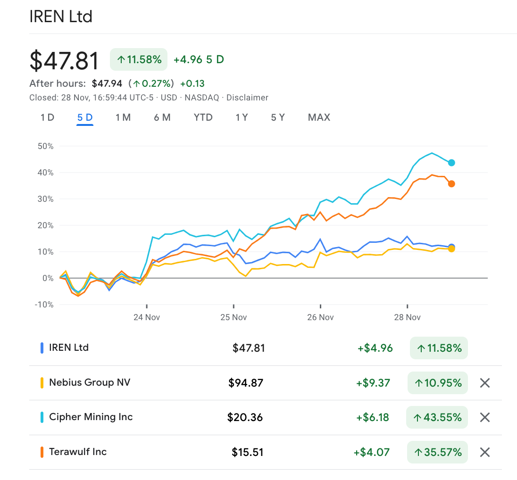517x480 pixels.
Task: Click the yellow Nebius chart endpoint dot
Action: pyautogui.click(x=451, y=248)
